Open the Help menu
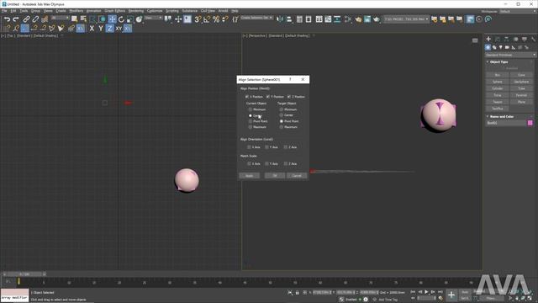The height and width of the screenshot is (303, 538). point(235,11)
